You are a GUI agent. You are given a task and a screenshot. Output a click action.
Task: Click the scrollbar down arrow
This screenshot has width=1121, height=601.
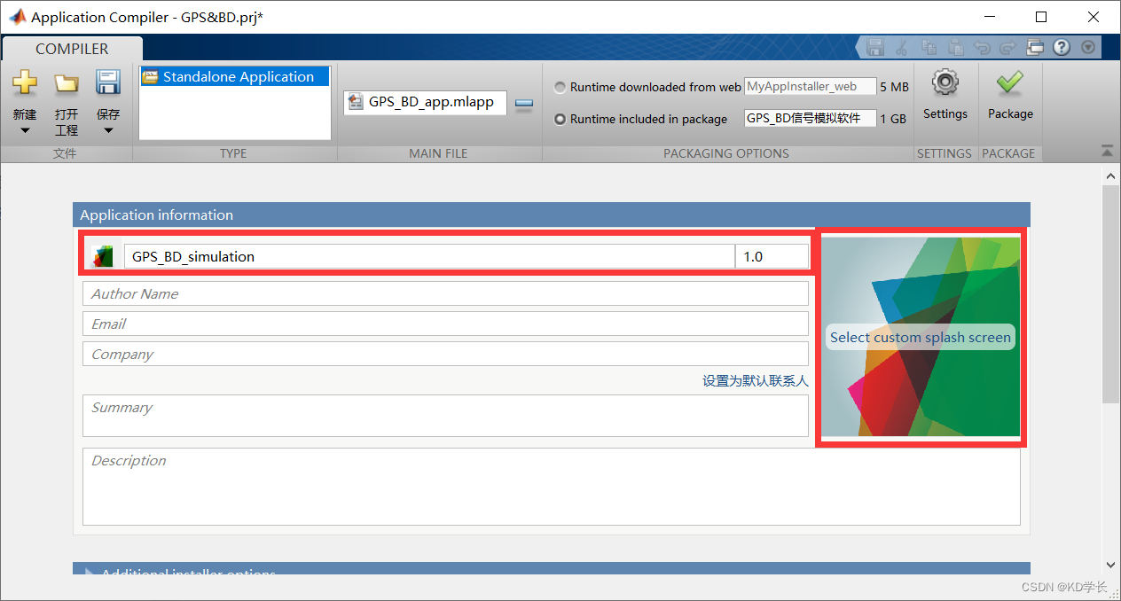[1110, 564]
